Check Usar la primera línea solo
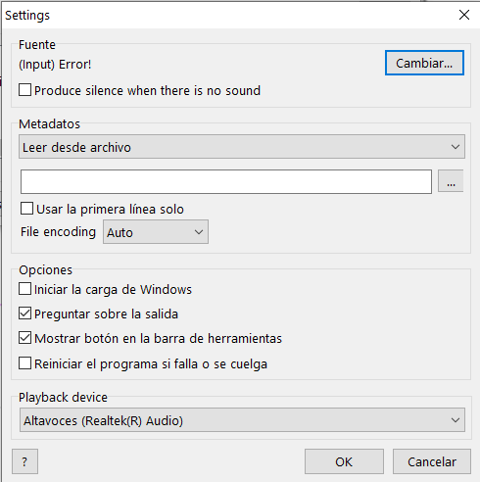Image resolution: width=480 pixels, height=482 pixels. click(x=26, y=209)
